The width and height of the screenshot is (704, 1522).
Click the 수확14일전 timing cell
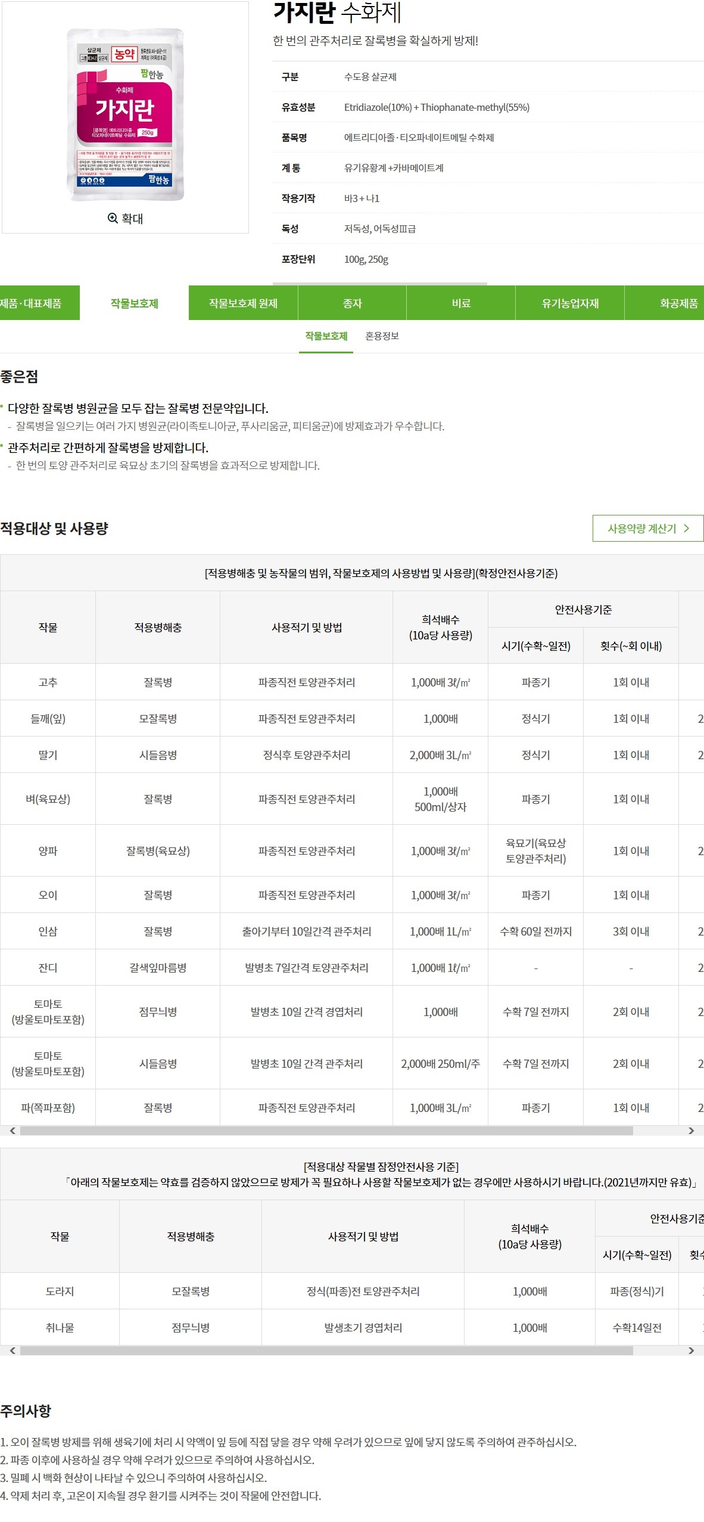coord(637,1328)
